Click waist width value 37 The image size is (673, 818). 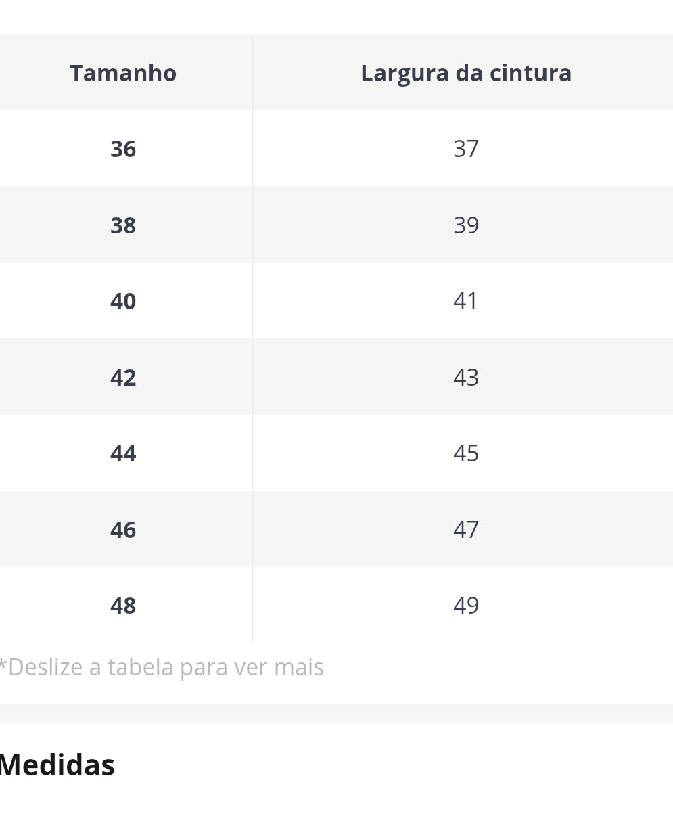tap(466, 149)
